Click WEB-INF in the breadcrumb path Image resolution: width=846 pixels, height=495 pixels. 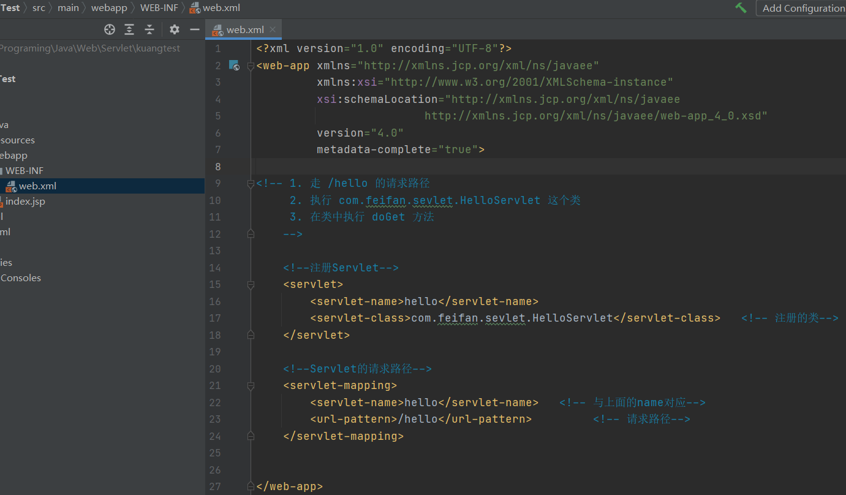[x=159, y=8]
